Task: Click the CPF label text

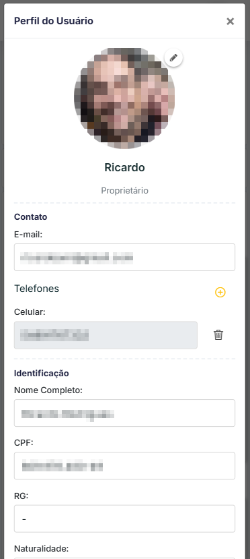Action: pyautogui.click(x=24, y=443)
